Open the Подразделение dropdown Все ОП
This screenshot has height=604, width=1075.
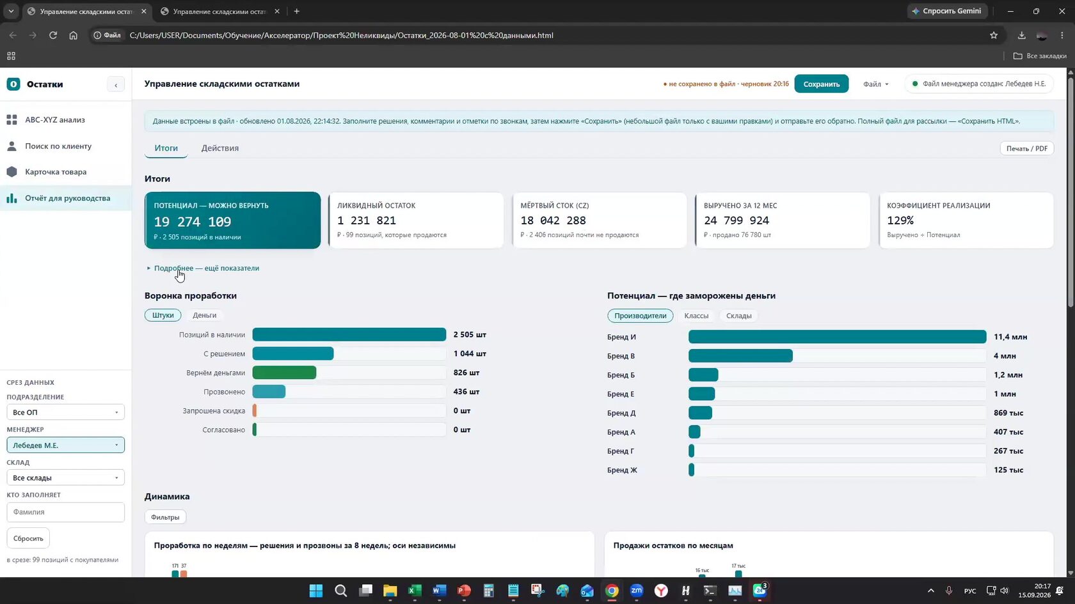65,412
